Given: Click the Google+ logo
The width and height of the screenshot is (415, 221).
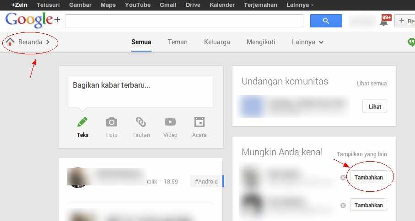Looking at the screenshot, I should pos(33,21).
